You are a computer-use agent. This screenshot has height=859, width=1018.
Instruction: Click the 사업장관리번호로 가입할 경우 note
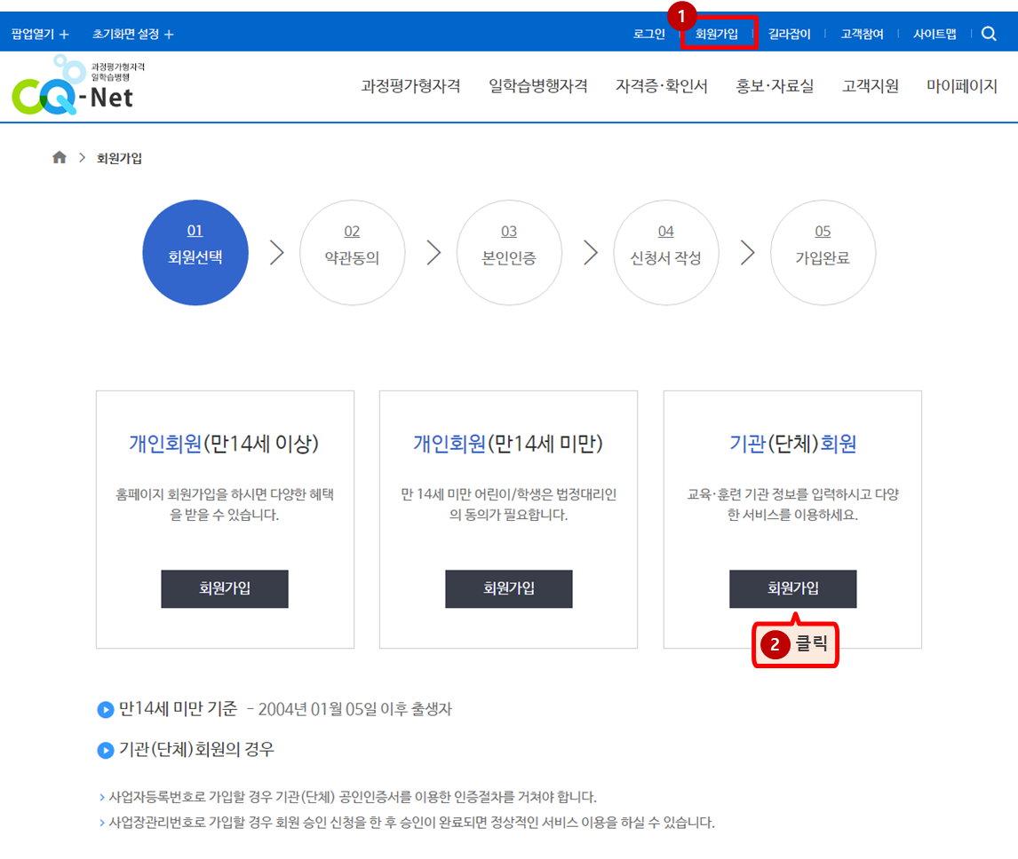[x=411, y=823]
